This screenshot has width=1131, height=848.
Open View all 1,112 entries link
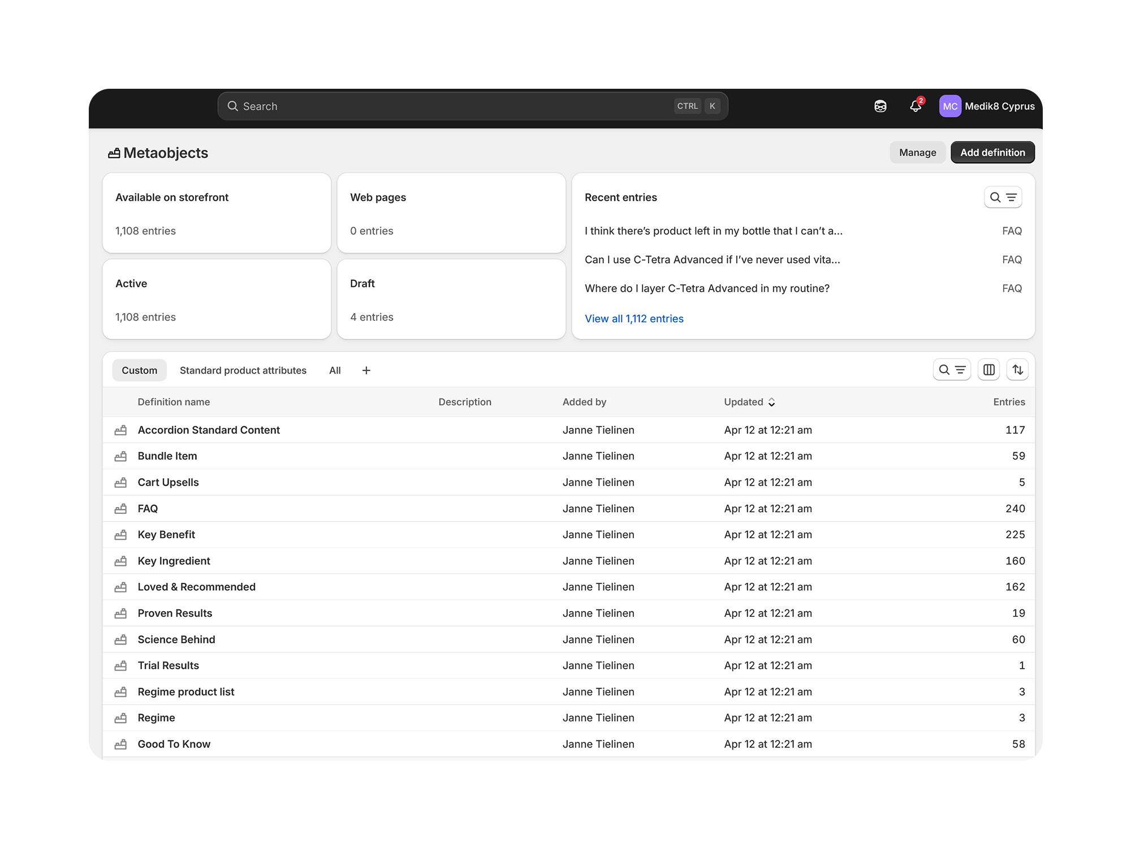(x=634, y=319)
